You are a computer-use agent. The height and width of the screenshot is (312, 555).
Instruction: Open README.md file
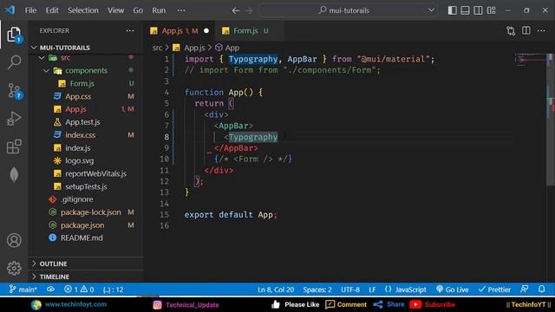[82, 238]
